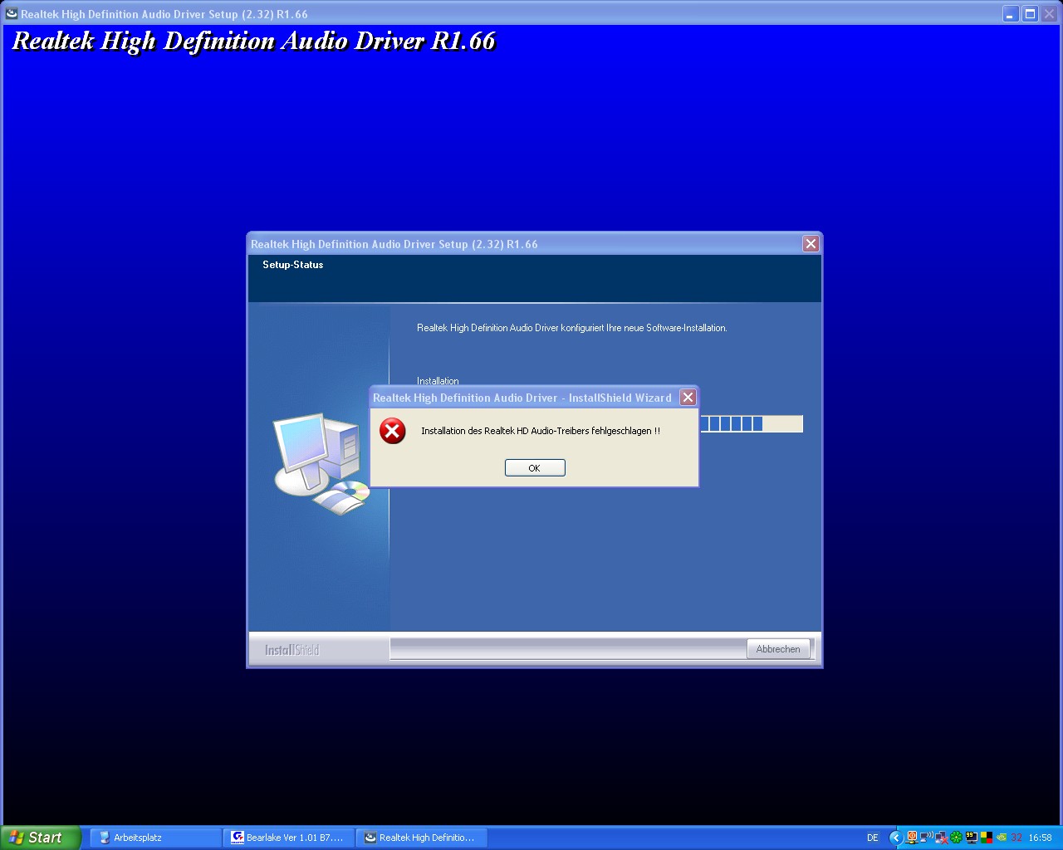Screen dimensions: 1063x850
Task: Expand hidden tray icons arrow
Action: tap(896, 838)
